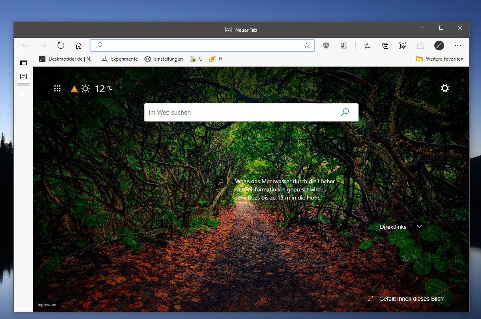Click Gefällt Ihnen dieses Bild? link

pos(411,299)
